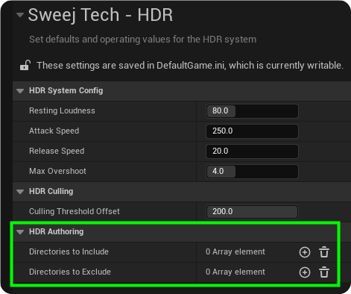Remove all Directories to Include elements
This screenshot has width=351, height=294.
click(324, 252)
